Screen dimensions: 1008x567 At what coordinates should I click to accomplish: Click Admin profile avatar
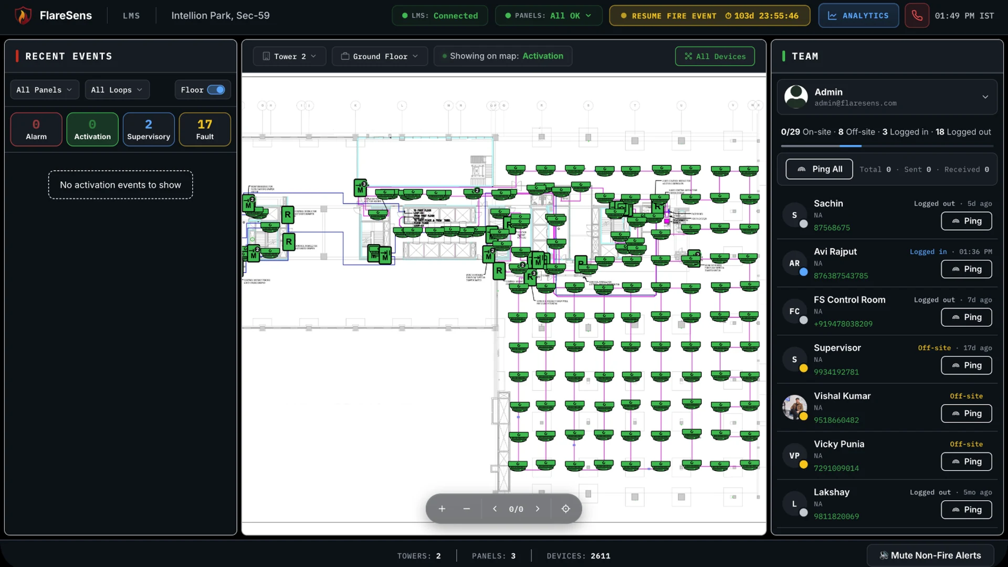click(796, 97)
